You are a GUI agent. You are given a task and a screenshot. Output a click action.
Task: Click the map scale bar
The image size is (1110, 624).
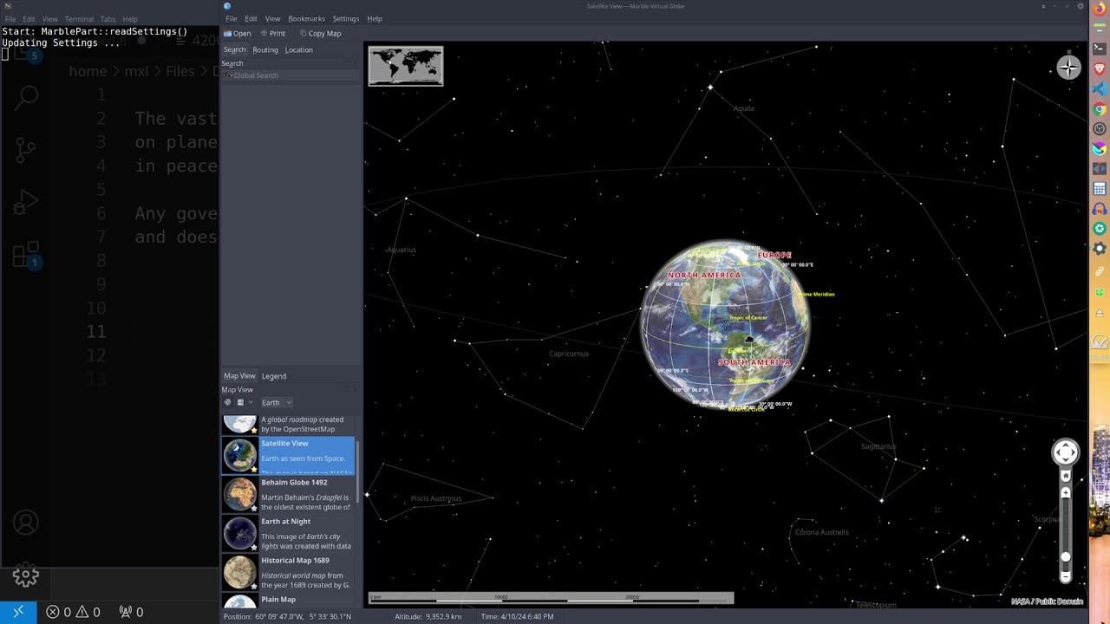[x=552, y=597]
